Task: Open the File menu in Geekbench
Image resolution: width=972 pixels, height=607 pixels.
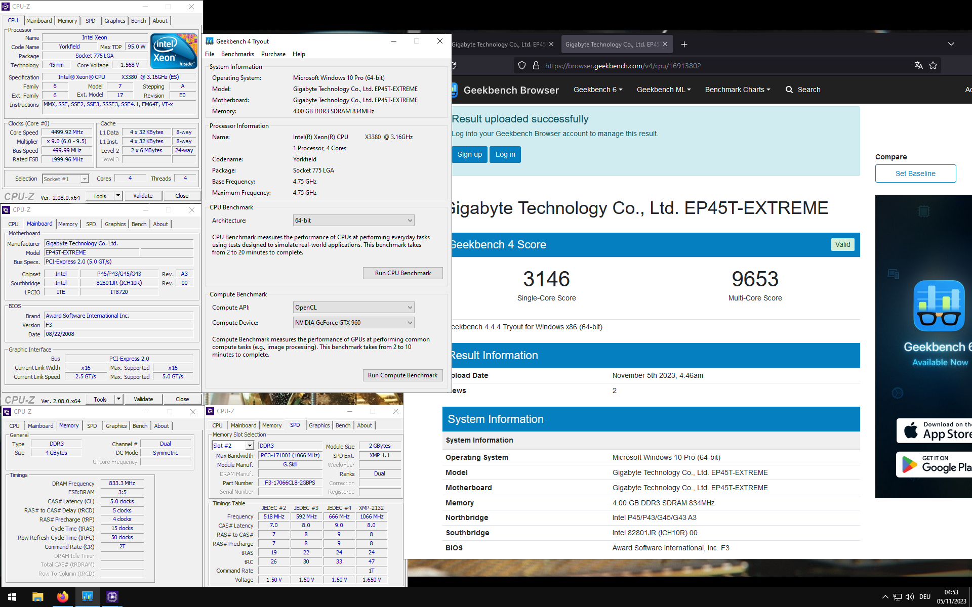Action: 210,54
